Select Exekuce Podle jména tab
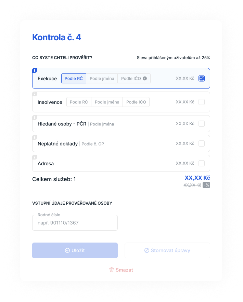This screenshot has width=243, height=302. [x=102, y=78]
